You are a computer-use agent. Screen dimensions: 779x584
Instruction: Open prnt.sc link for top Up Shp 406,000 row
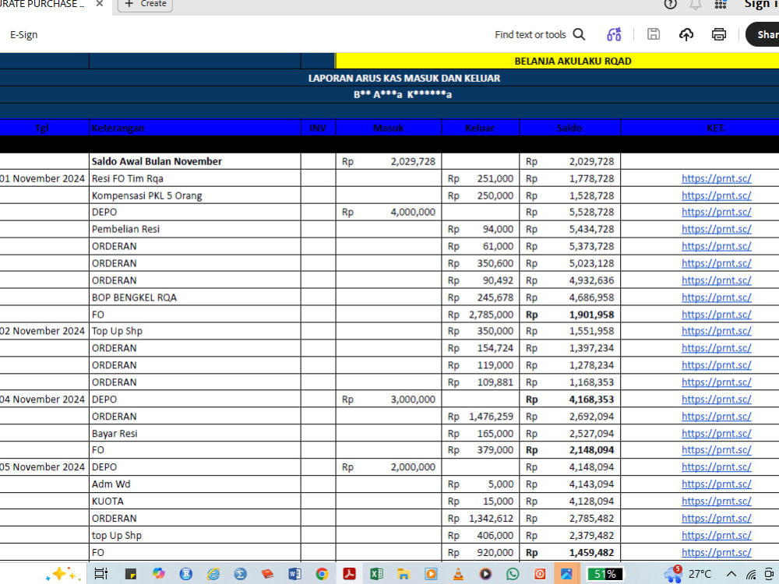(716, 536)
